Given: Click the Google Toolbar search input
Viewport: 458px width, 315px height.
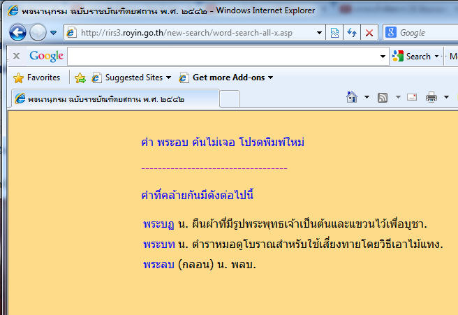Looking at the screenshot, I should click(x=223, y=56).
